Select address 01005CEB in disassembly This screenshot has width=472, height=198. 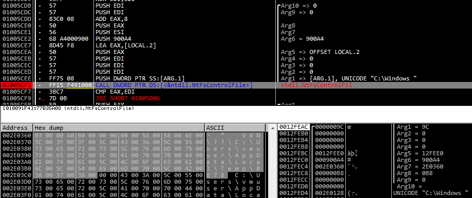17,59
